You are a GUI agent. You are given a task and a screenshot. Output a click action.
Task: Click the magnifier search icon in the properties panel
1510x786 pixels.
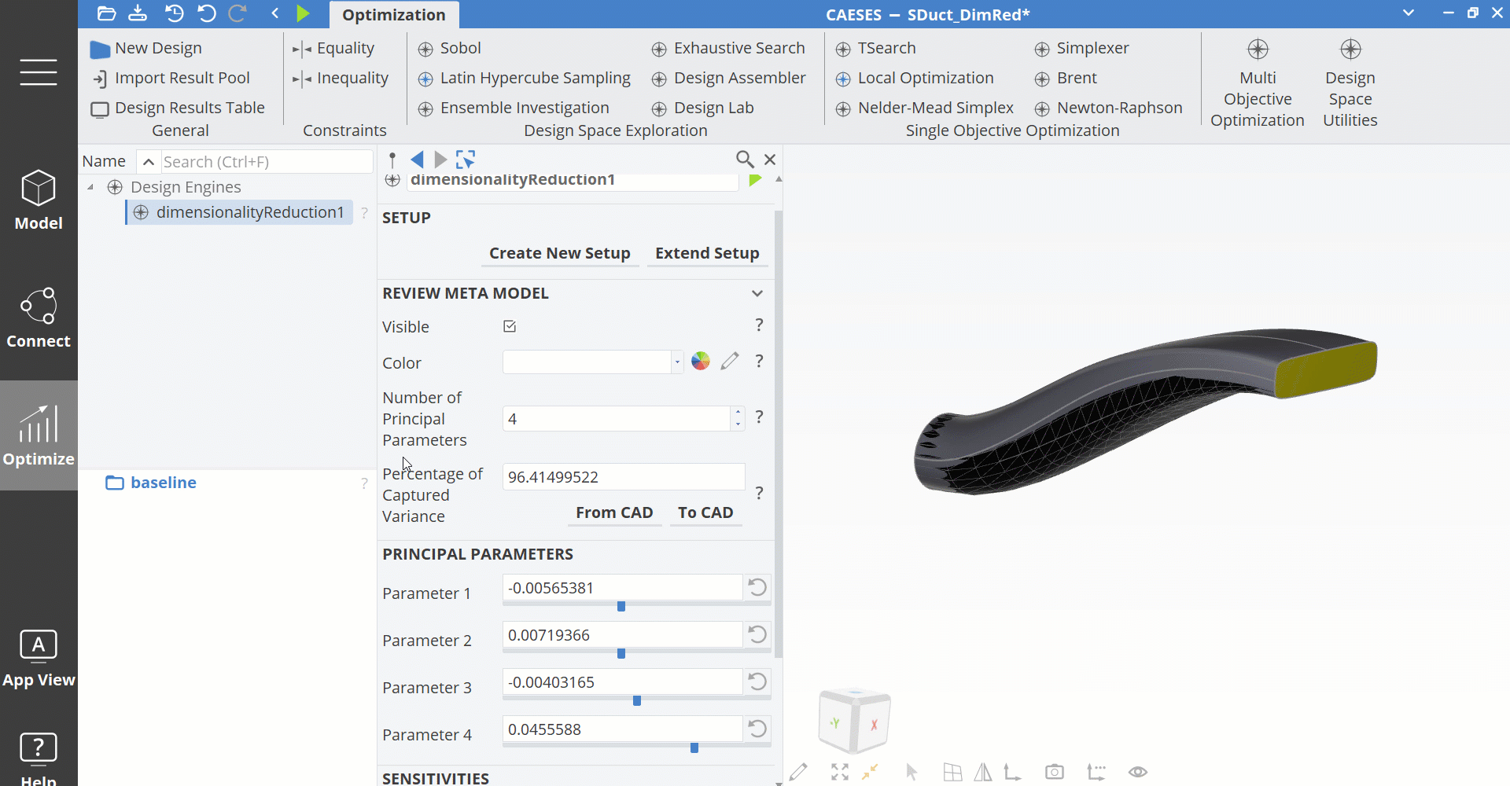click(745, 160)
